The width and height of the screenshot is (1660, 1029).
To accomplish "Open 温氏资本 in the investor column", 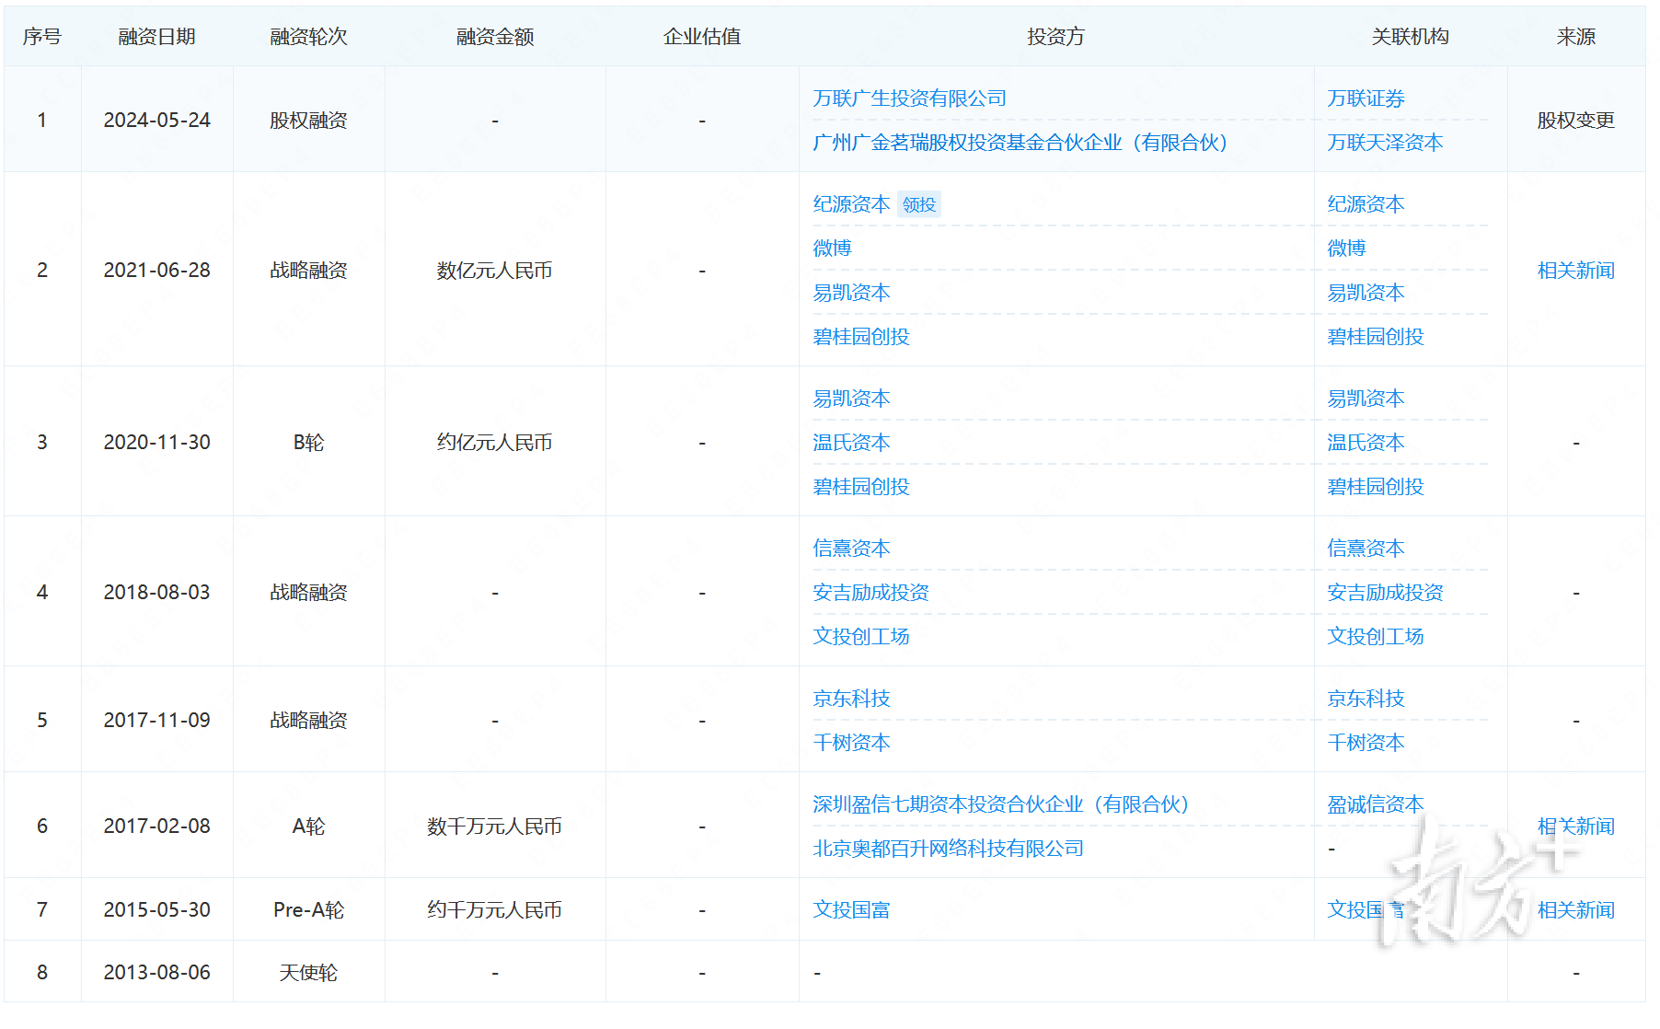I will [x=851, y=443].
